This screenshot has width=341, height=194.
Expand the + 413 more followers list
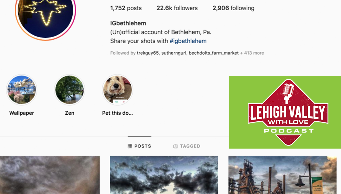(252, 53)
